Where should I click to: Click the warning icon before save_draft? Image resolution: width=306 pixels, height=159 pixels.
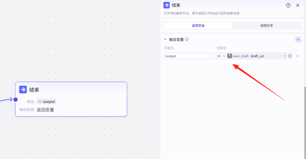click(229, 56)
